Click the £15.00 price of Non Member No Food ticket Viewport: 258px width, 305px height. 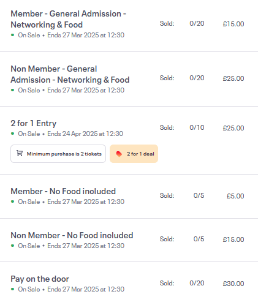coord(233,239)
